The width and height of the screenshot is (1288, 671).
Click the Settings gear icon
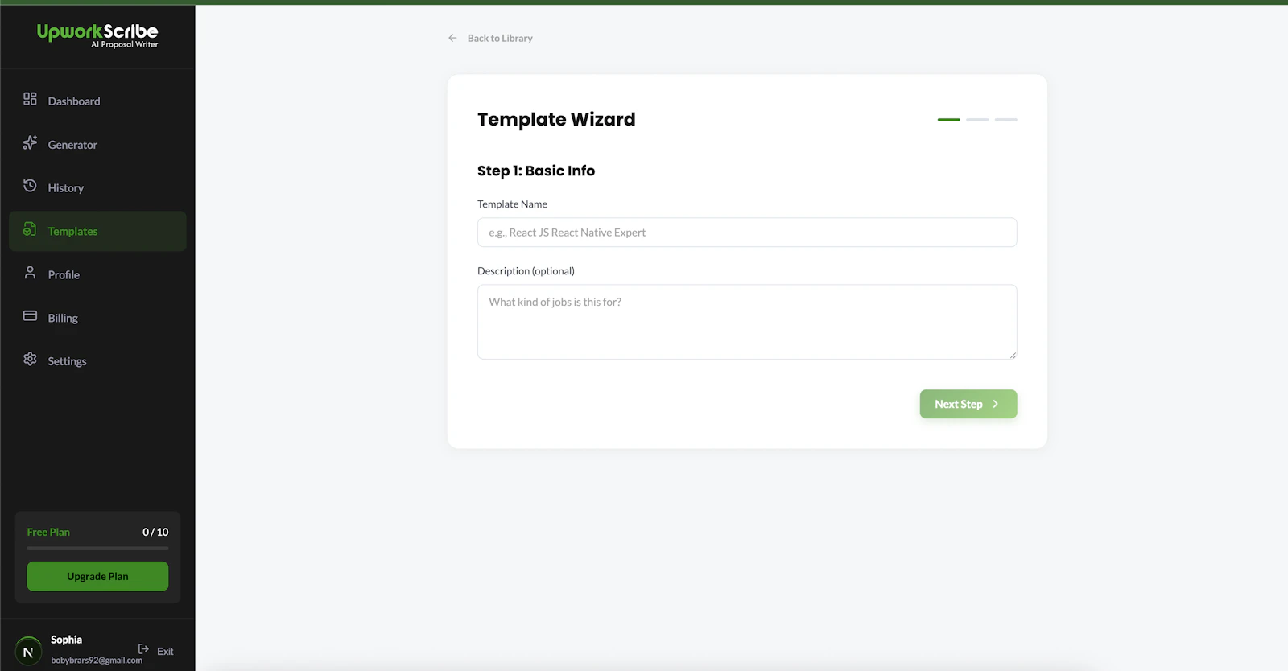click(x=30, y=359)
